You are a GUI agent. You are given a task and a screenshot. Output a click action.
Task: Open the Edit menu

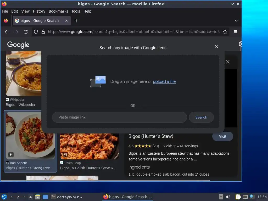pyautogui.click(x=15, y=11)
